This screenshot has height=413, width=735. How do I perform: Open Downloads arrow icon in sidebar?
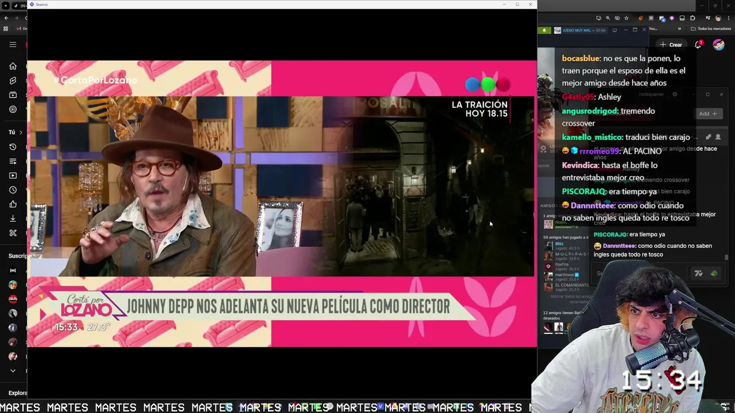(x=13, y=219)
